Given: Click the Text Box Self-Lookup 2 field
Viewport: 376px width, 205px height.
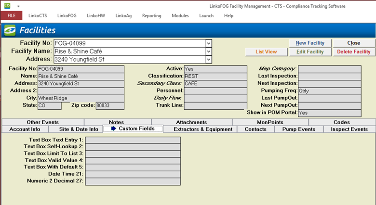Looking at the screenshot, I should coord(133,147).
